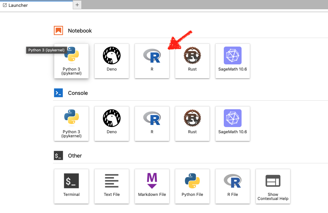Create a SageMath 10.6 notebook
The image size is (328, 213).
(233, 61)
